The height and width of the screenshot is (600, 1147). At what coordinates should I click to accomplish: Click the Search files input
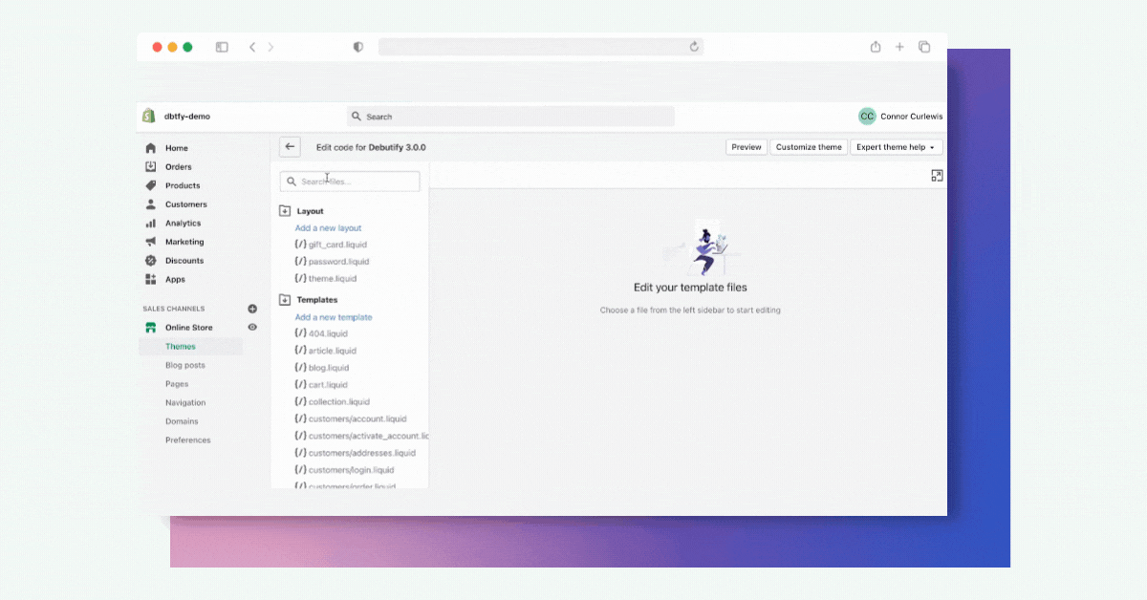coord(350,182)
